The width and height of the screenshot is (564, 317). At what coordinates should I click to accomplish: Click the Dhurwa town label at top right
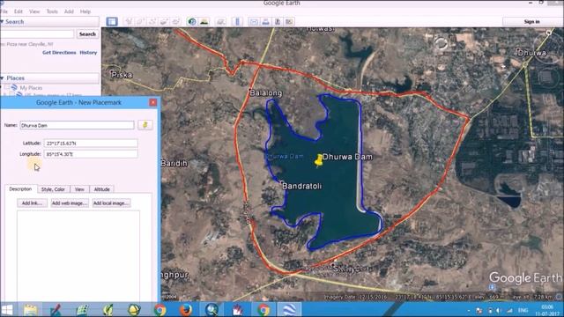pyautogui.click(x=532, y=53)
